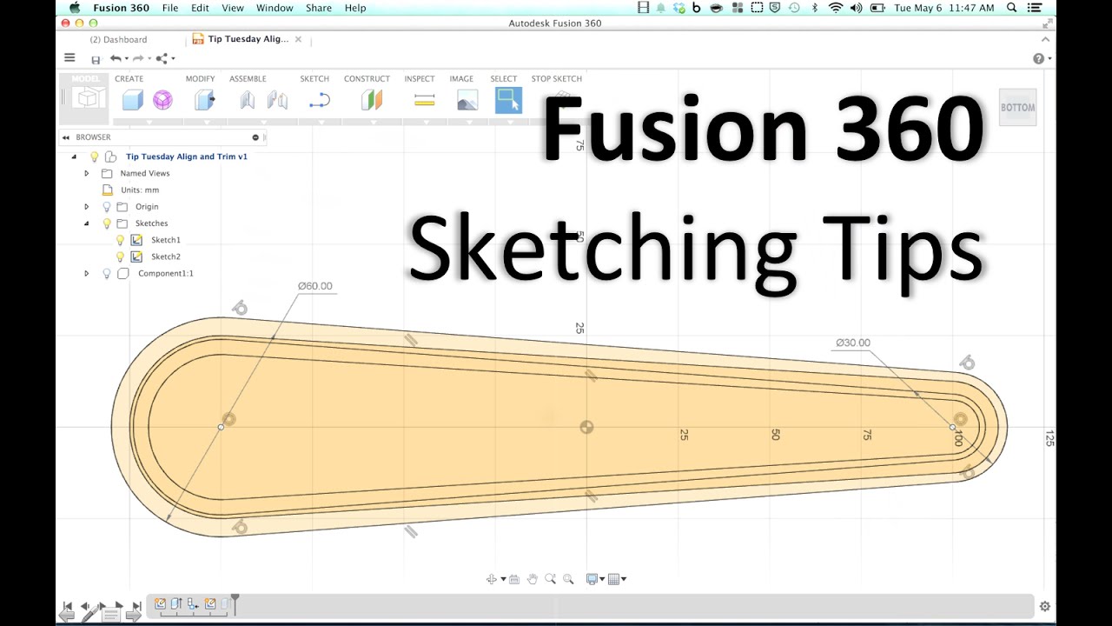Viewport: 1112px width, 626px height.
Task: Click the Image insert picture icon
Action: pyautogui.click(x=467, y=100)
